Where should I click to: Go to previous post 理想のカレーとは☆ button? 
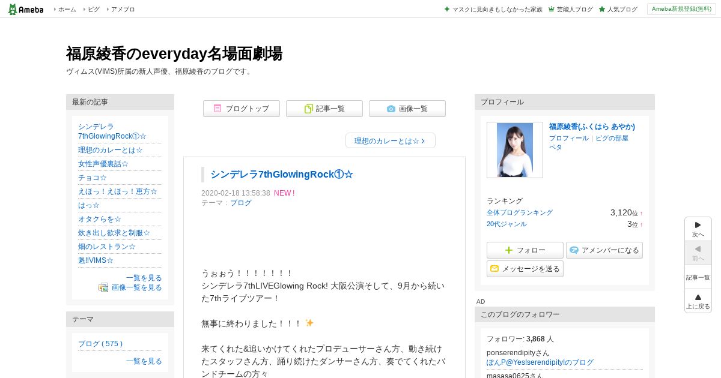point(391,141)
